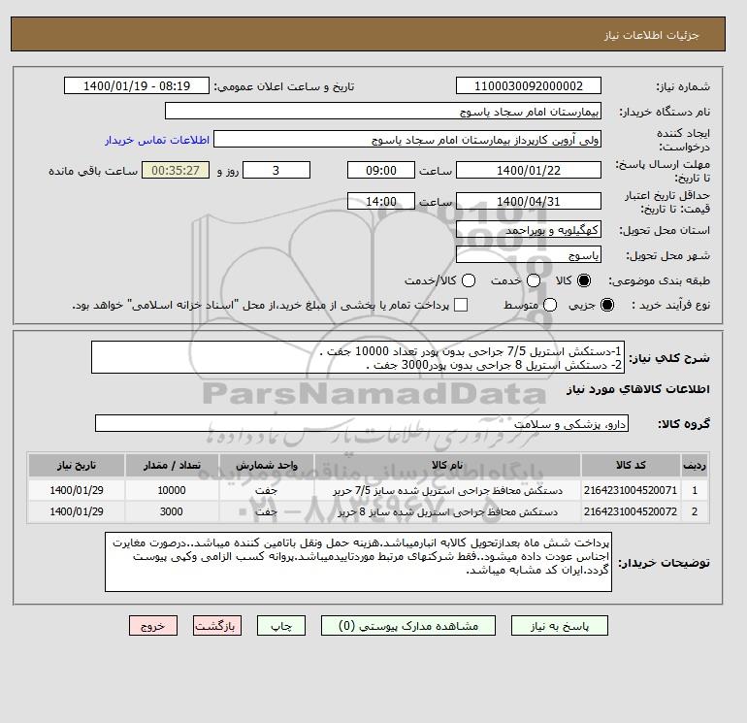The width and height of the screenshot is (747, 723).
Task: Select the کالا/خدمت radio button
Action: click(469, 280)
